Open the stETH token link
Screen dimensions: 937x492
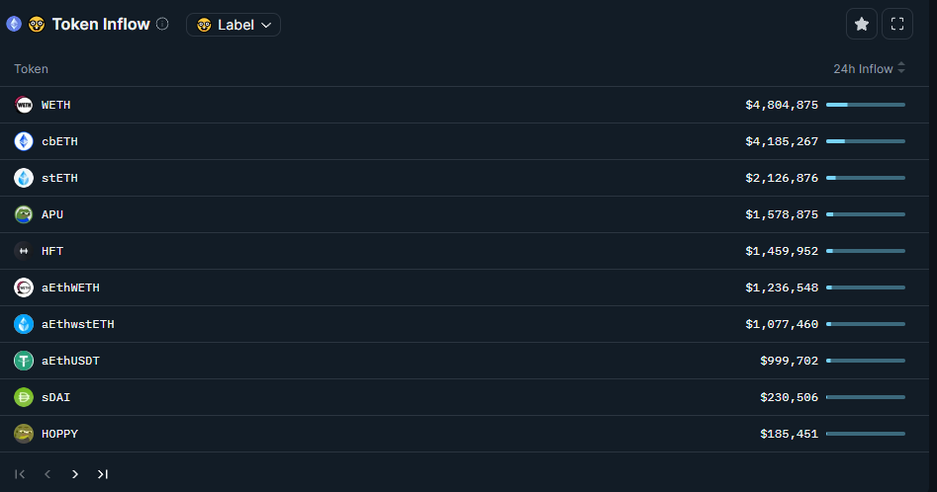59,178
